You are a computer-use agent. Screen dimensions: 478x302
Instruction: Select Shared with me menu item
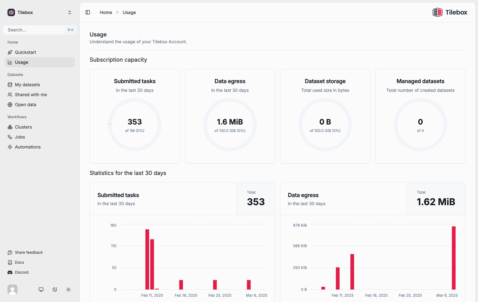click(31, 95)
